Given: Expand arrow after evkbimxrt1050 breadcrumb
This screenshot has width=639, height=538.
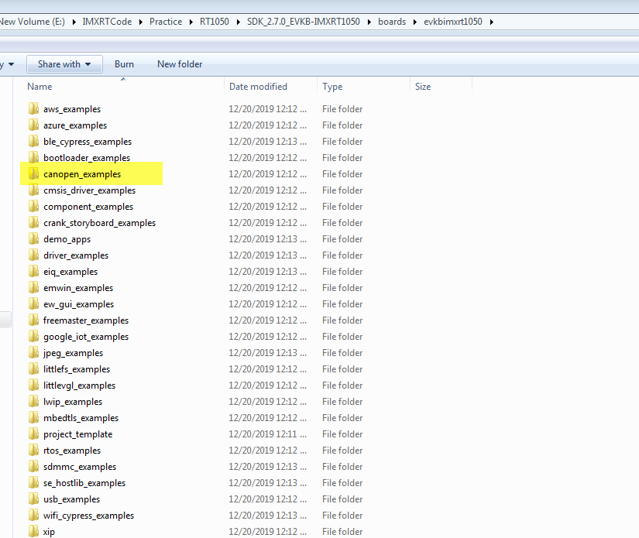Looking at the screenshot, I should [x=492, y=22].
